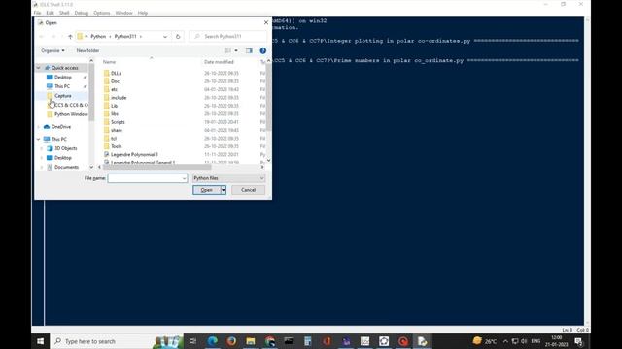Click the navigation pane vertical scrollbar
This screenshot has width=622, height=349.
91,93
